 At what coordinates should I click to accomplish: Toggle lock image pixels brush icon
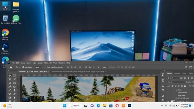click(176, 86)
